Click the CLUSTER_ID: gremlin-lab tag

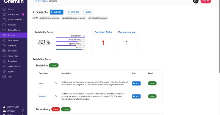[x=49, y=18]
